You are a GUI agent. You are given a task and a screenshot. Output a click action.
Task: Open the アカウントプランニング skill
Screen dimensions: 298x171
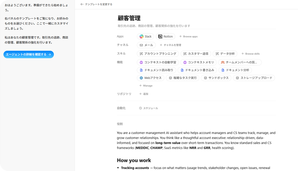pos(158,54)
